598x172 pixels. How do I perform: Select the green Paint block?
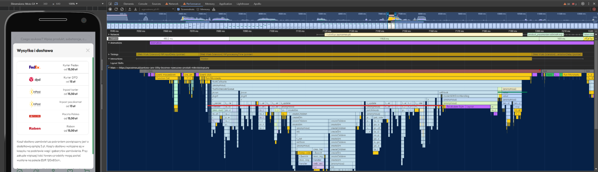coord(549,74)
